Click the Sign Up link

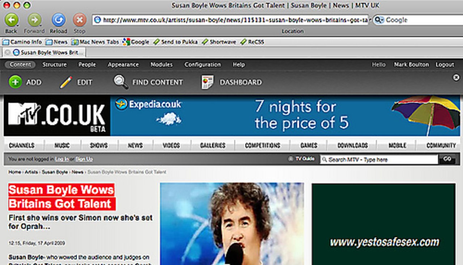pyautogui.click(x=84, y=159)
